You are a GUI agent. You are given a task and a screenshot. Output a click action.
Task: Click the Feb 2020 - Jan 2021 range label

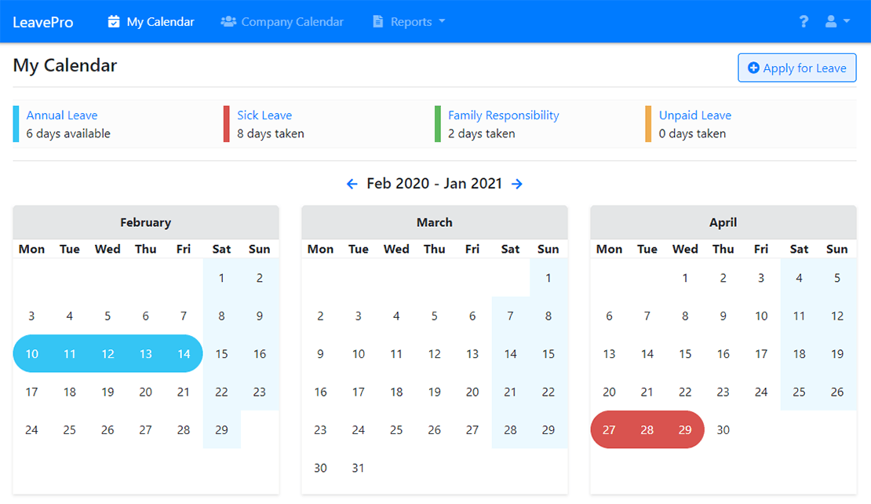click(x=435, y=184)
